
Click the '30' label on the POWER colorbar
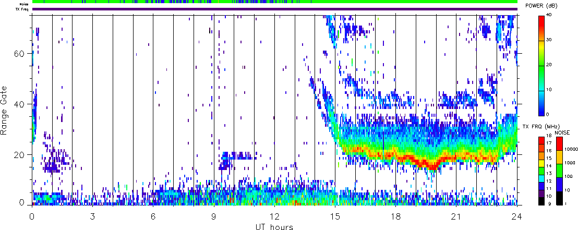550,40
